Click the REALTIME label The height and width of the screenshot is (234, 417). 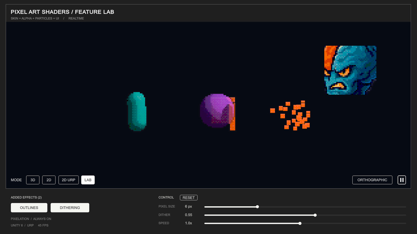pos(76,18)
